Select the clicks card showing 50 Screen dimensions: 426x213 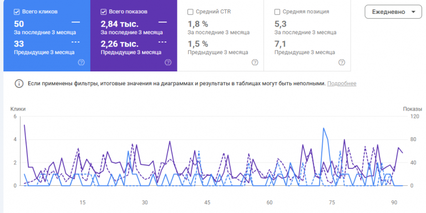(x=47, y=35)
